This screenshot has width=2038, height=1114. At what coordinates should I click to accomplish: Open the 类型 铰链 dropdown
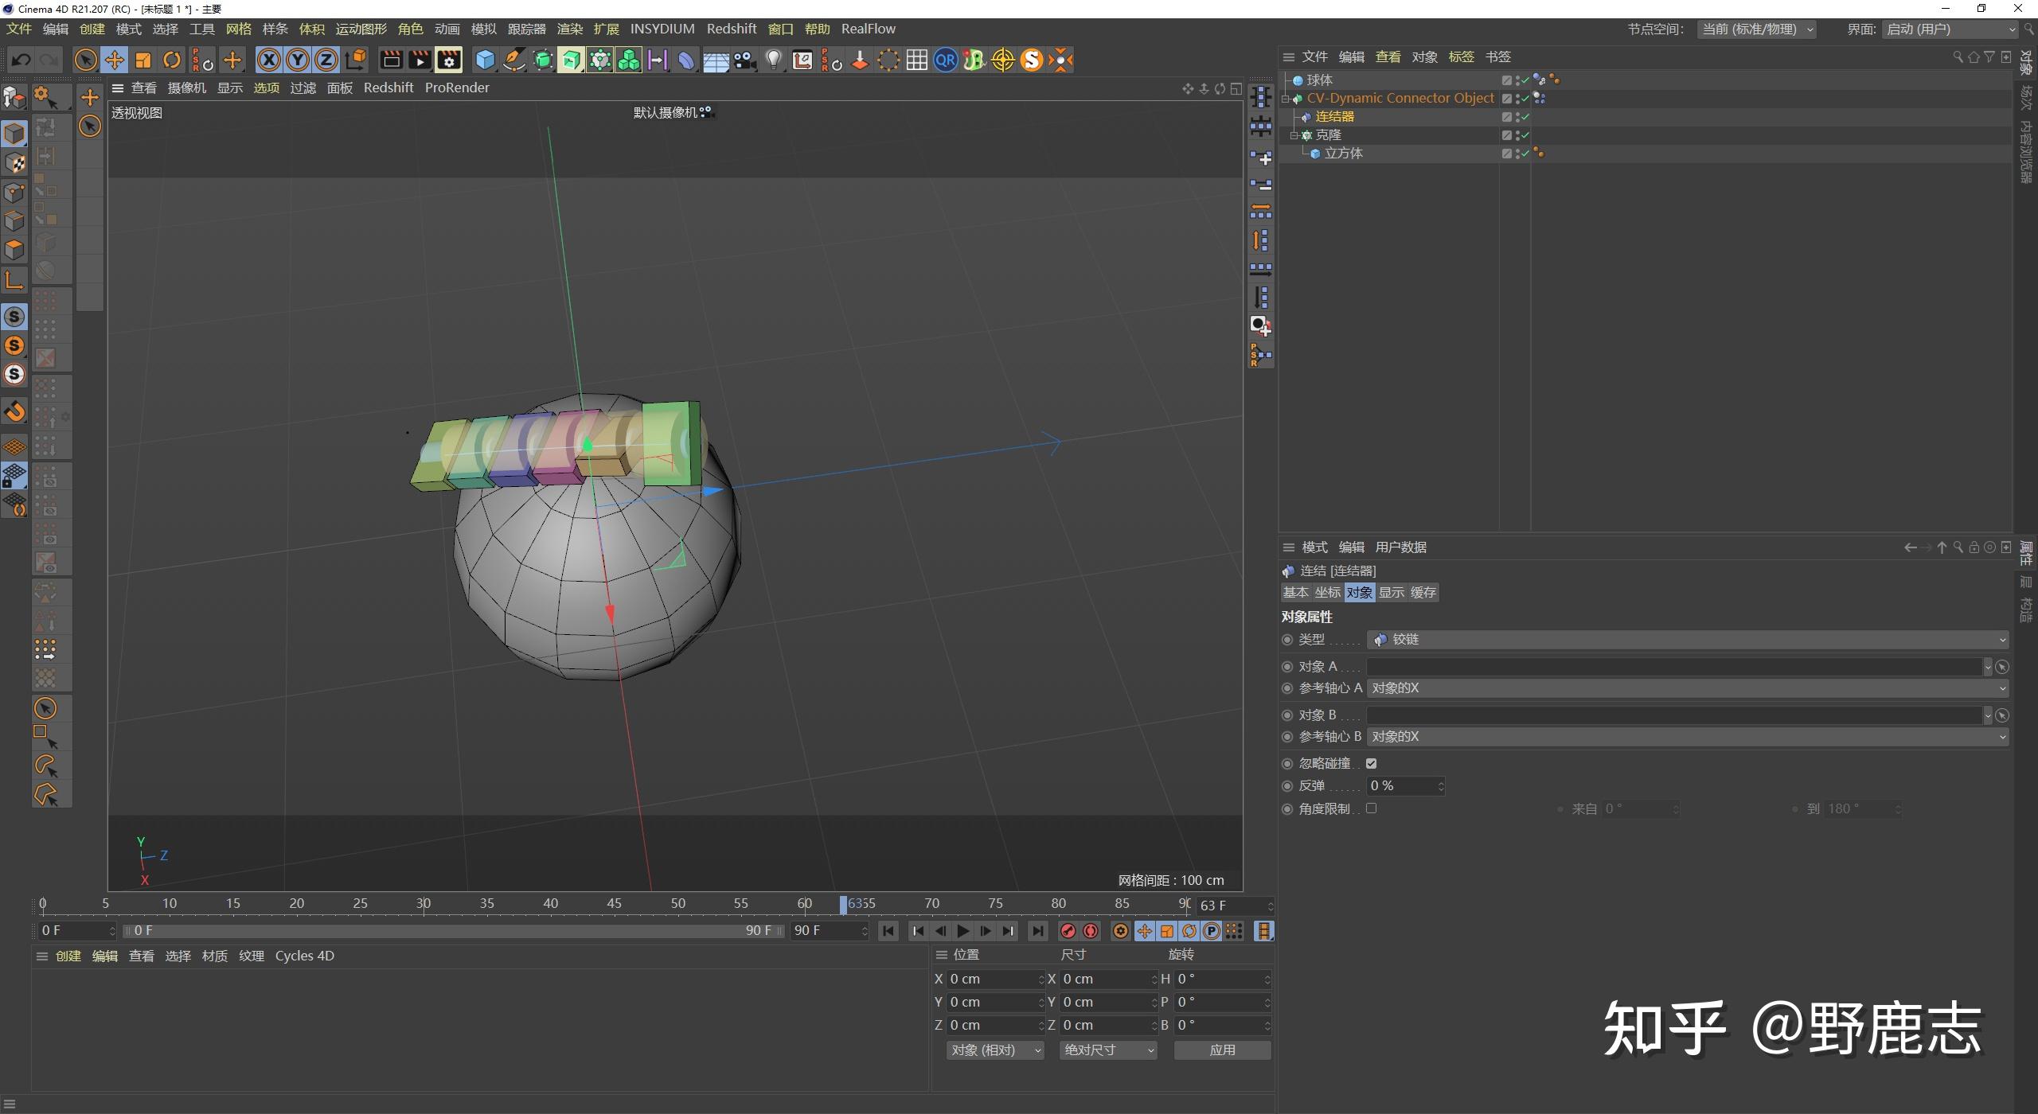point(1687,640)
